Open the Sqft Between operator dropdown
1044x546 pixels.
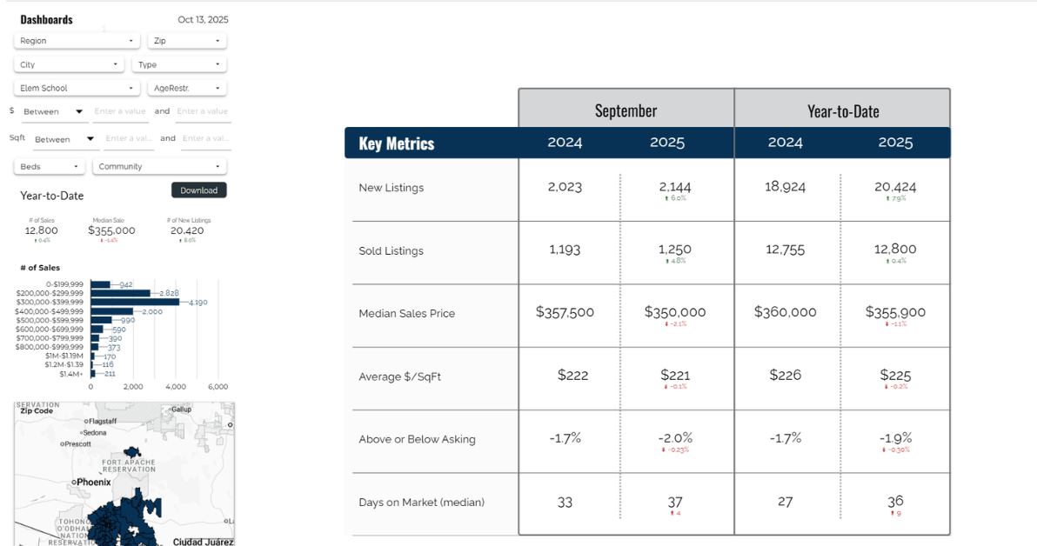(64, 139)
